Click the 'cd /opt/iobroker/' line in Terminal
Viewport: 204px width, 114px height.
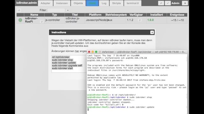[x=112, y=95]
